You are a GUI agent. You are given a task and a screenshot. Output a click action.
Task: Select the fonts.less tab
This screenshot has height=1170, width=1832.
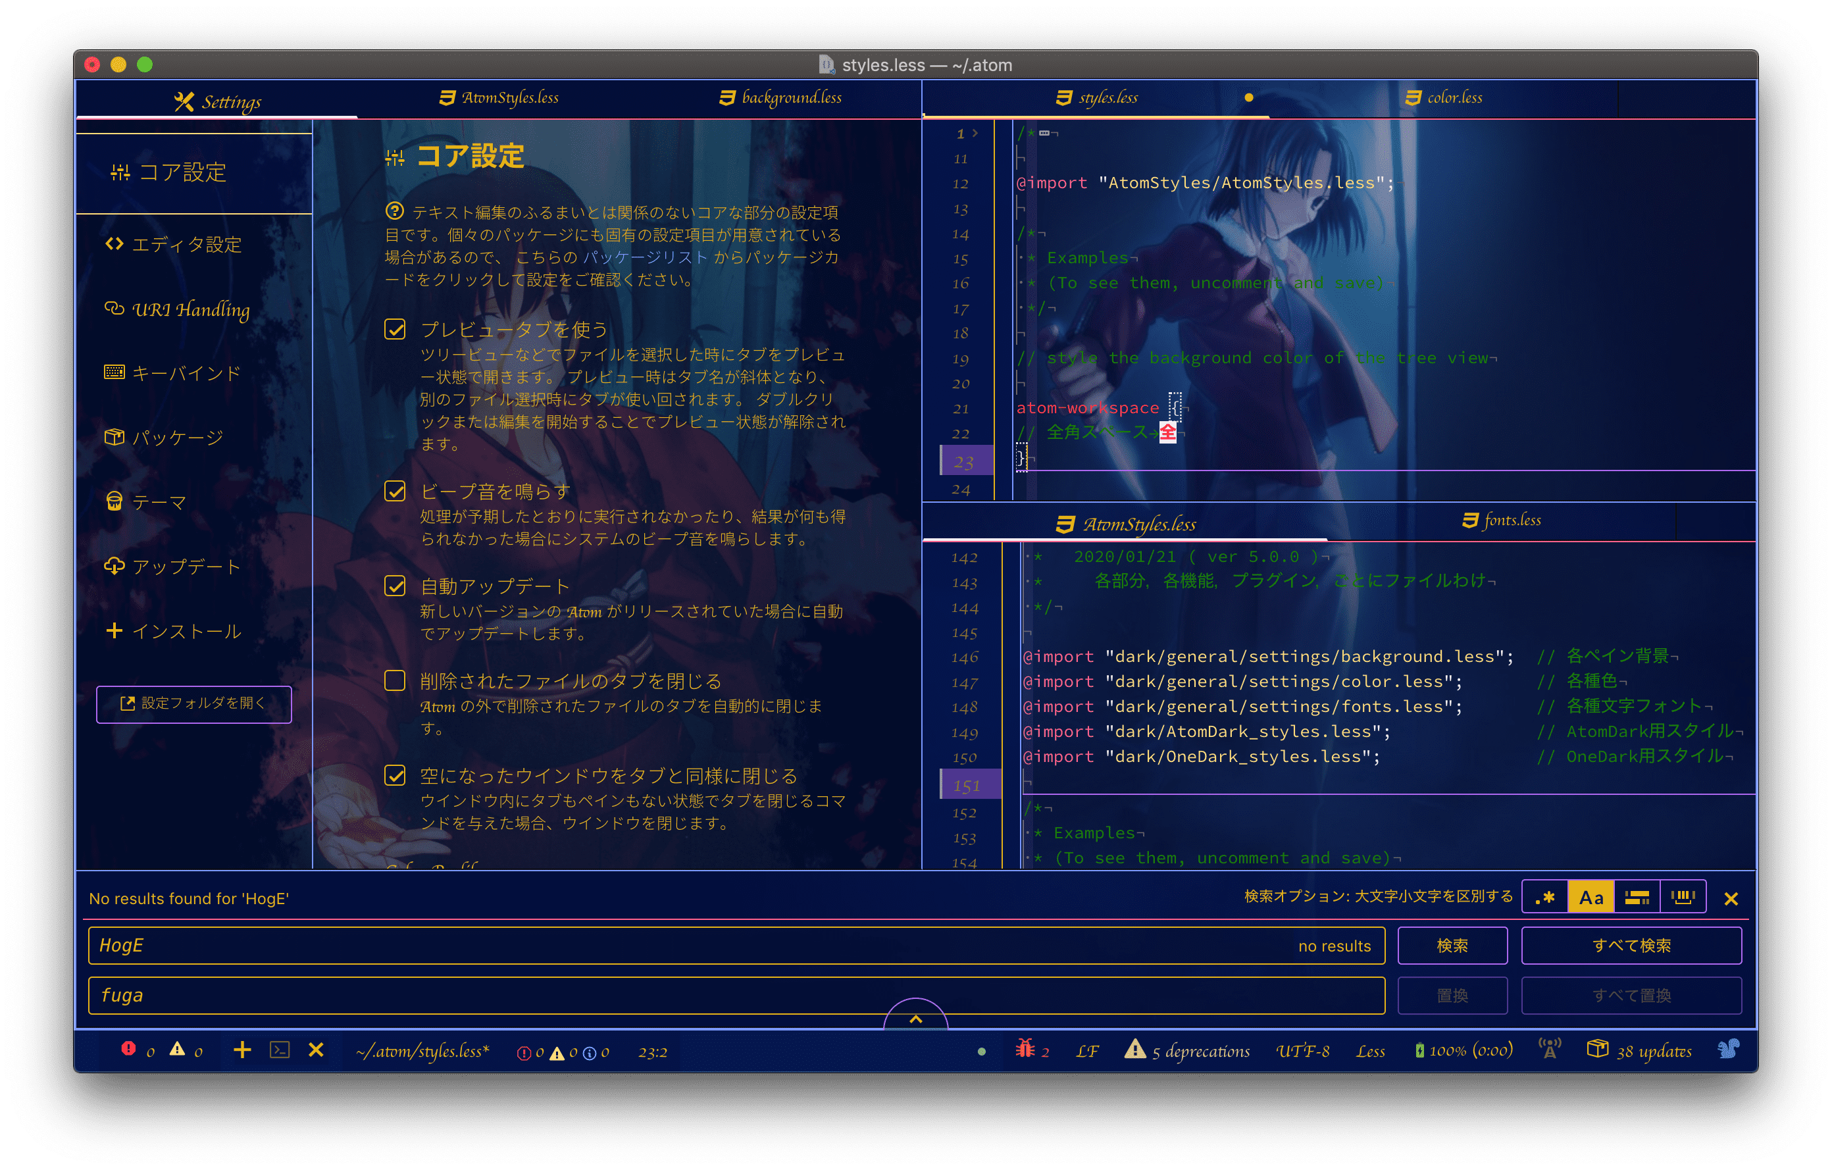1502,521
